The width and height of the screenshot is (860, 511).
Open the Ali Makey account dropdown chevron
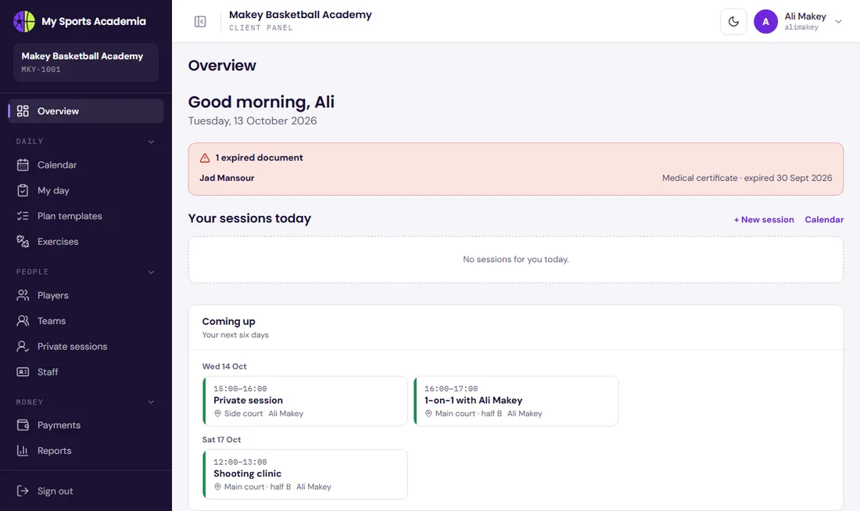tap(838, 22)
